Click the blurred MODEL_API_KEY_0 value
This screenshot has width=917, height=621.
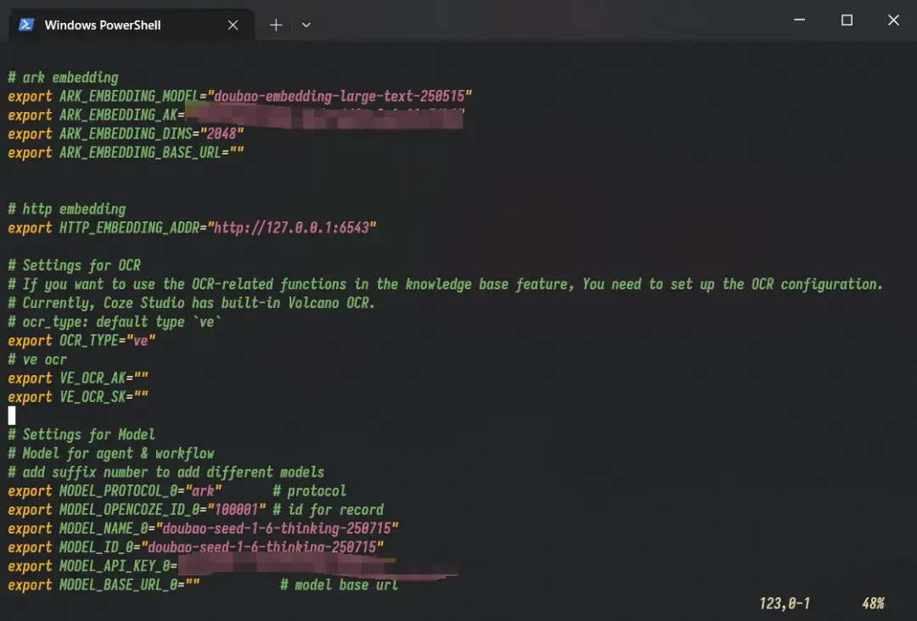tap(318, 566)
